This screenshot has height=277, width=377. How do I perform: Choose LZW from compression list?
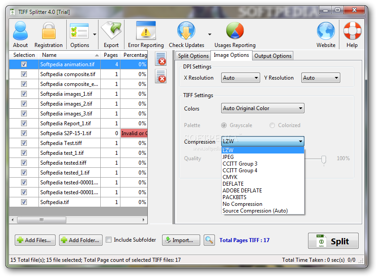point(263,150)
